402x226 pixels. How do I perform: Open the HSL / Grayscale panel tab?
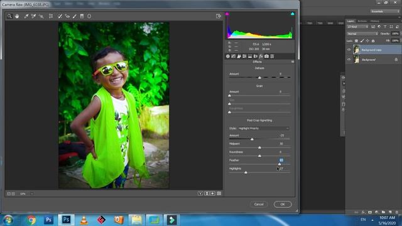[244, 56]
